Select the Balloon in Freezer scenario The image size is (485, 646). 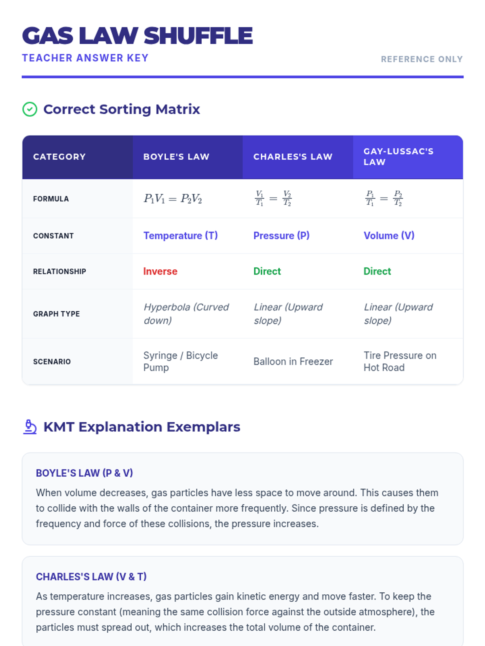coord(293,361)
